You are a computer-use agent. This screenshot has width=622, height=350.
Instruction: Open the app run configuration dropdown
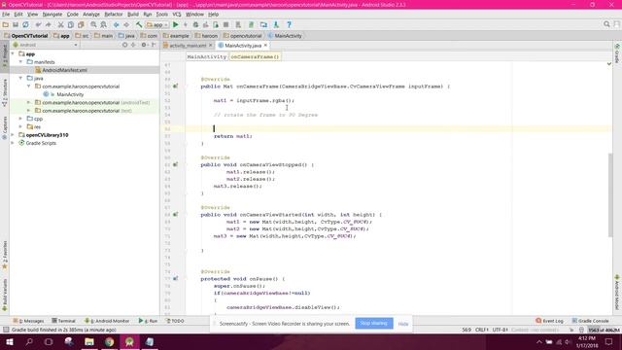[157, 24]
